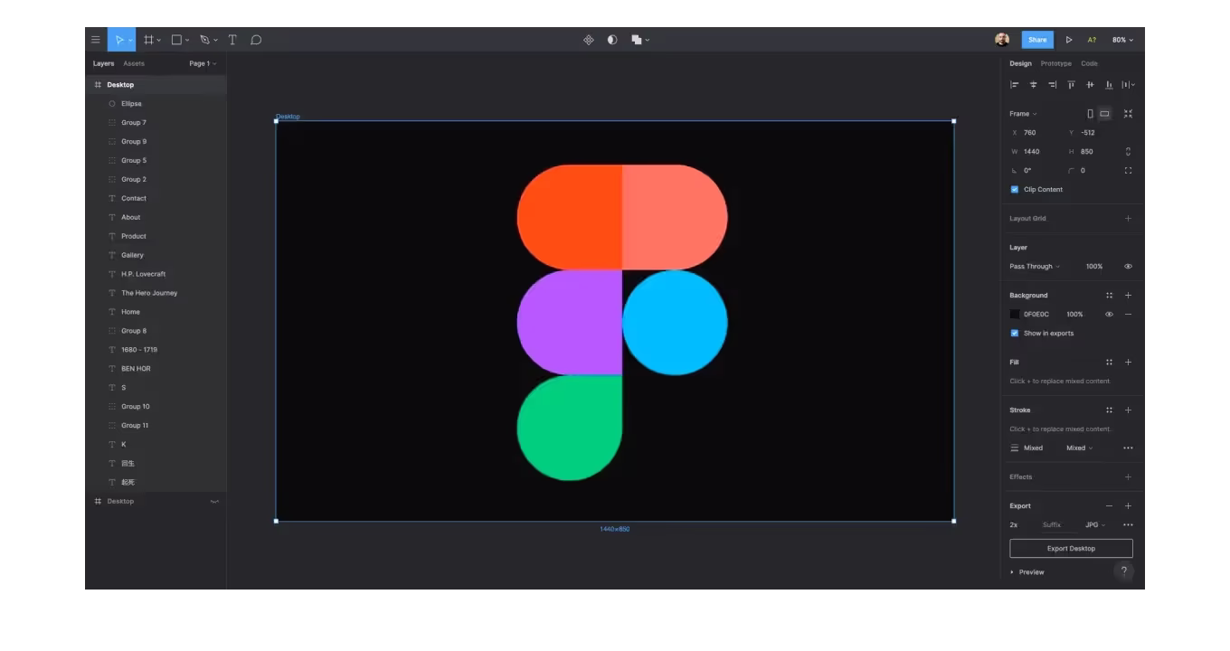This screenshot has width=1230, height=651.
Task: Click the Share button
Action: click(1037, 40)
